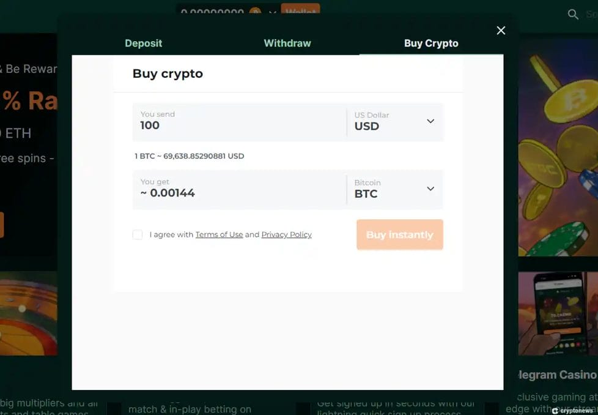Click the search magnifier icon
Image resolution: width=598 pixels, height=415 pixels.
[573, 14]
